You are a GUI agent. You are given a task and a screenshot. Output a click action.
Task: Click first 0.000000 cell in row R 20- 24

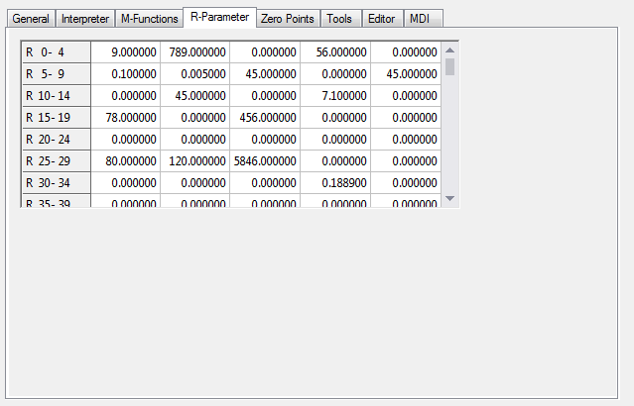pyautogui.click(x=126, y=140)
